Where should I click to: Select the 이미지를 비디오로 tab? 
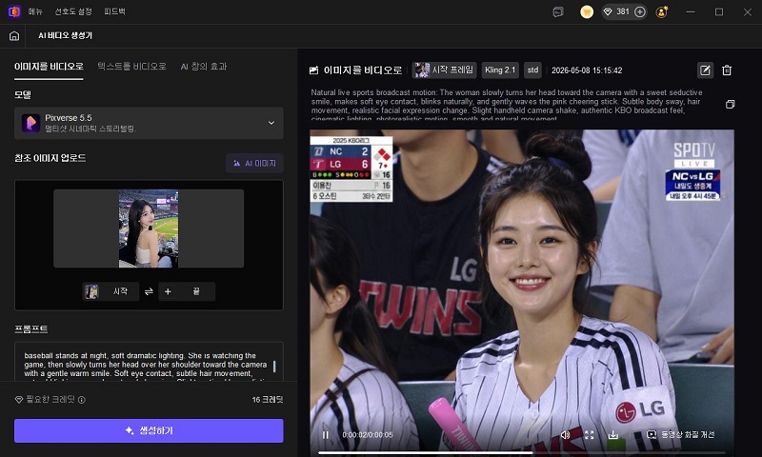[x=49, y=67]
